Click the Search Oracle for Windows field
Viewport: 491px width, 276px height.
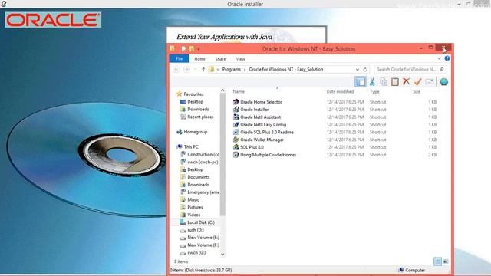[x=410, y=70]
